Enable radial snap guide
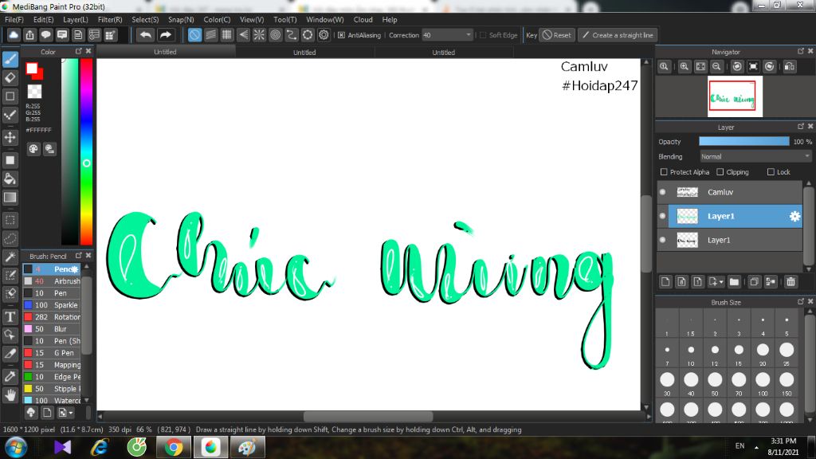This screenshot has width=816, height=459. [259, 35]
